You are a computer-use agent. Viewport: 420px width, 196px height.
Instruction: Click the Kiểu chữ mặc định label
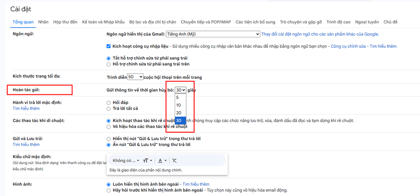point(32,157)
